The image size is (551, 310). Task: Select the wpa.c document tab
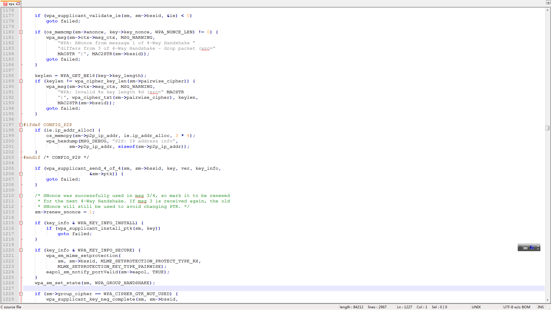tap(11, 4)
